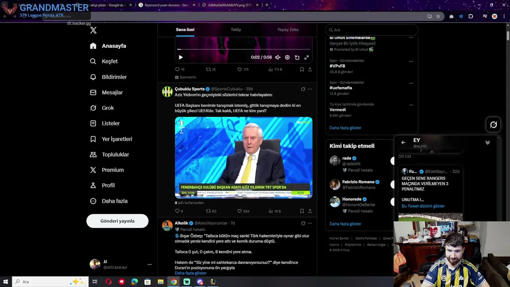Viewport: 510px width, 287px height.
Task: Open #VPvFB trending topic
Action: point(337,66)
